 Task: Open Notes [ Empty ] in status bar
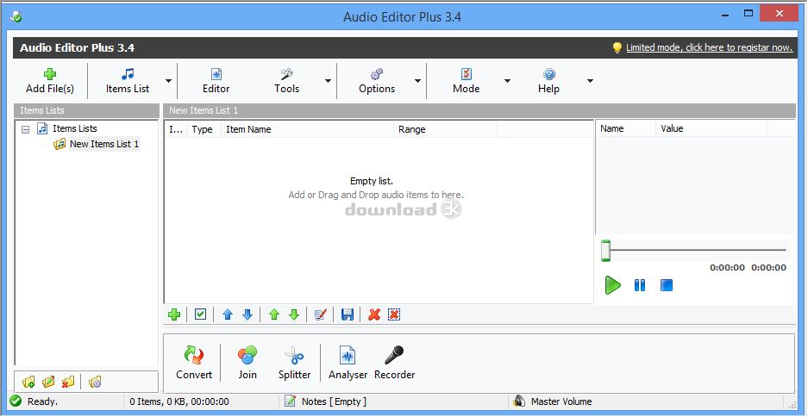coord(326,401)
